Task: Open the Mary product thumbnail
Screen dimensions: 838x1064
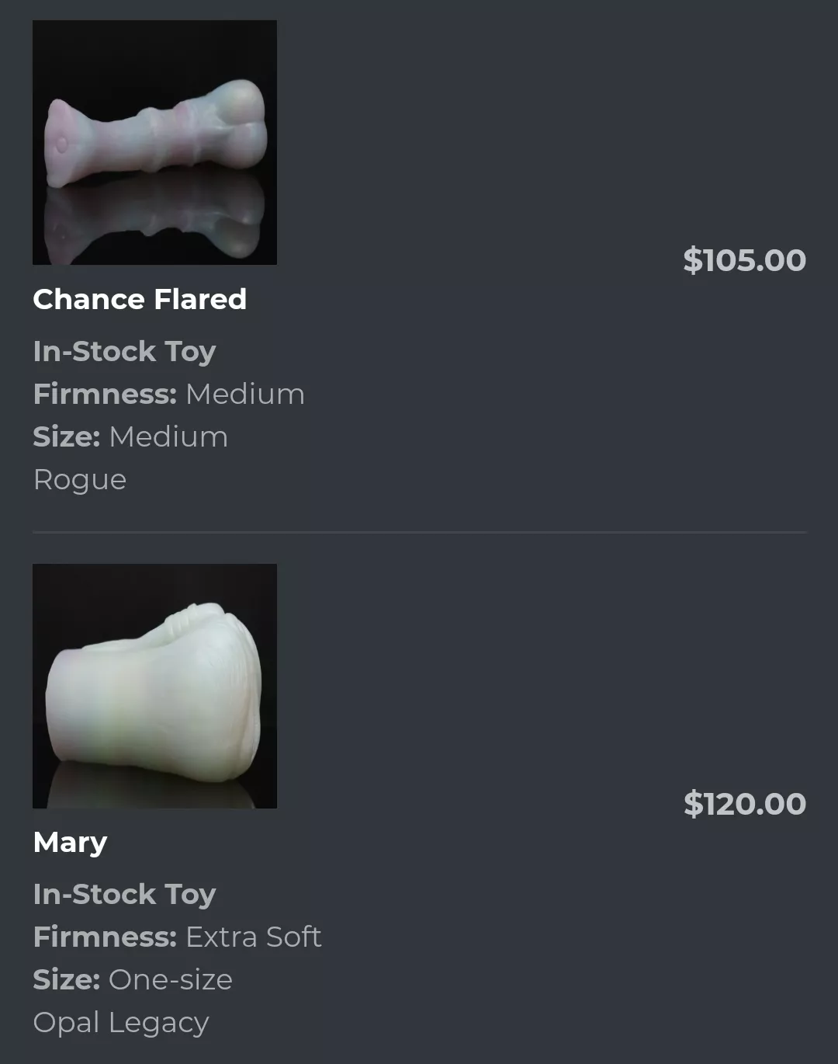Action: [x=154, y=686]
